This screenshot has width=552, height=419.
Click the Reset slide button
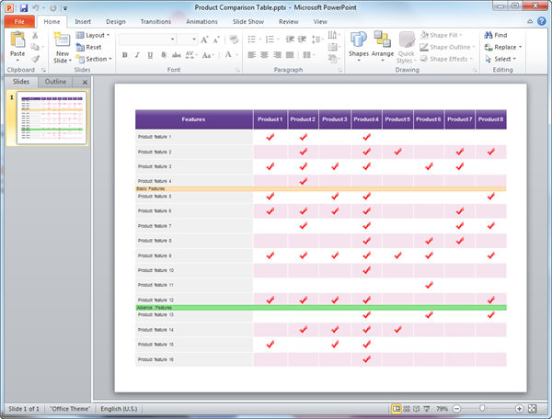pyautogui.click(x=92, y=47)
